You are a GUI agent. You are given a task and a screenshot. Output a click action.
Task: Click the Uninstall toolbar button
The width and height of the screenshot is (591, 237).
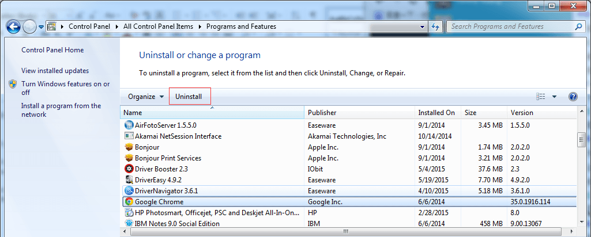[x=189, y=97]
